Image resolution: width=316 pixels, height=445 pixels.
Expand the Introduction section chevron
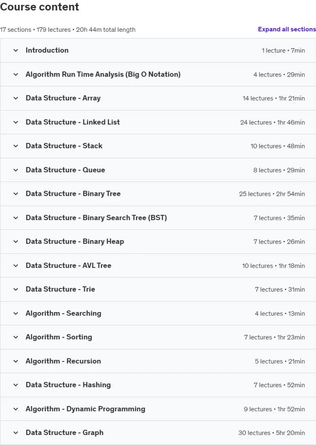[16, 51]
